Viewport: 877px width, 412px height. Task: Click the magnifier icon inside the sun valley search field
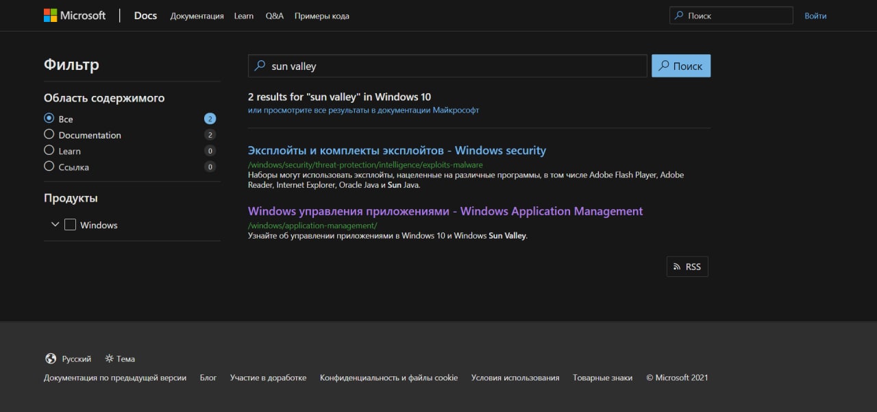(x=260, y=66)
